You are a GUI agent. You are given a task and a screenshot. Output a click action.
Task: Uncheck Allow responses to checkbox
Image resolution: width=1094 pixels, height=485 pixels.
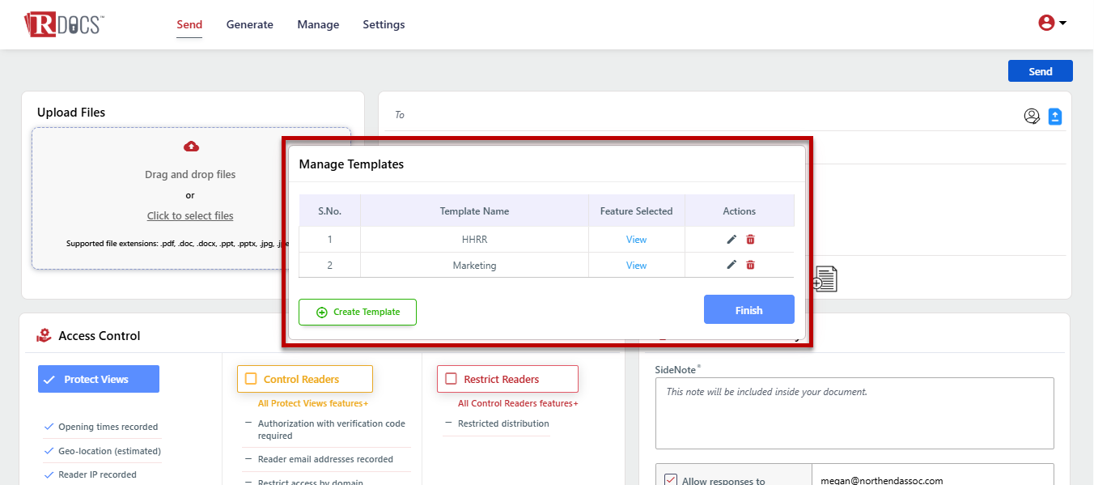tap(670, 480)
